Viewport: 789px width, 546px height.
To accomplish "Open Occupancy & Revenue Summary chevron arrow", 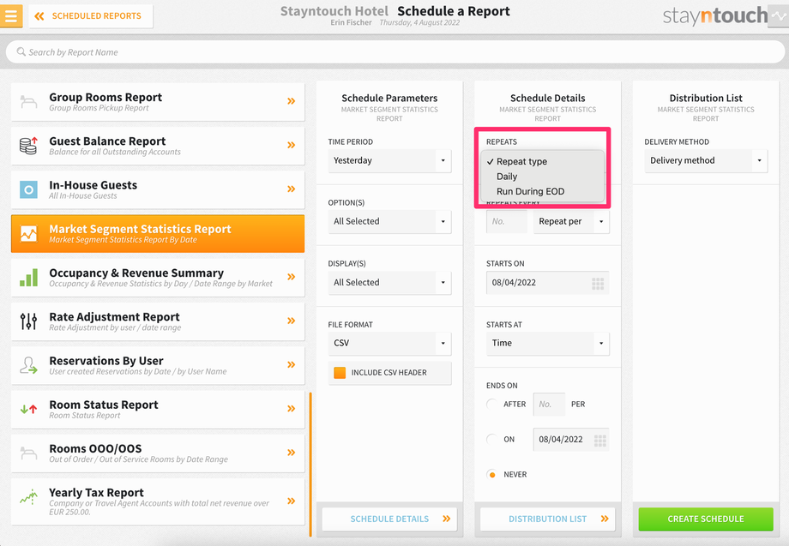I will (292, 277).
